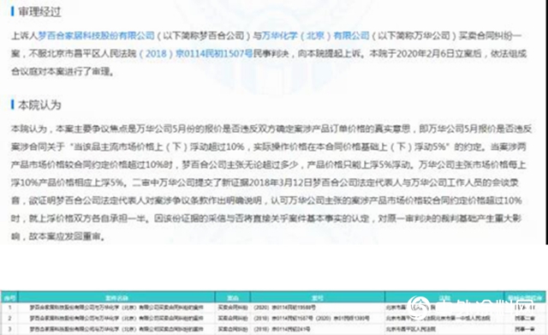This screenshot has height=335, width=548.
Task: Click the 法院 column header
Action: [444, 298]
